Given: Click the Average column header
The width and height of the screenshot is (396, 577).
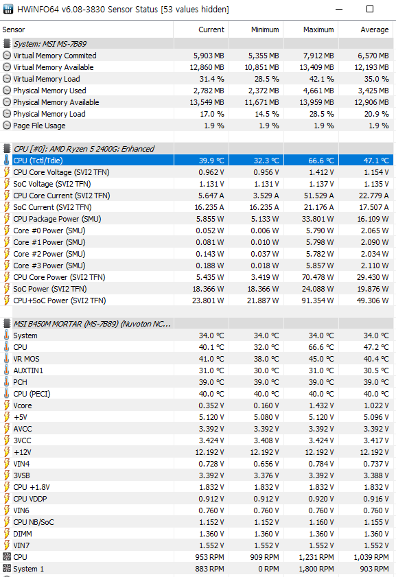Looking at the screenshot, I should point(366,30).
